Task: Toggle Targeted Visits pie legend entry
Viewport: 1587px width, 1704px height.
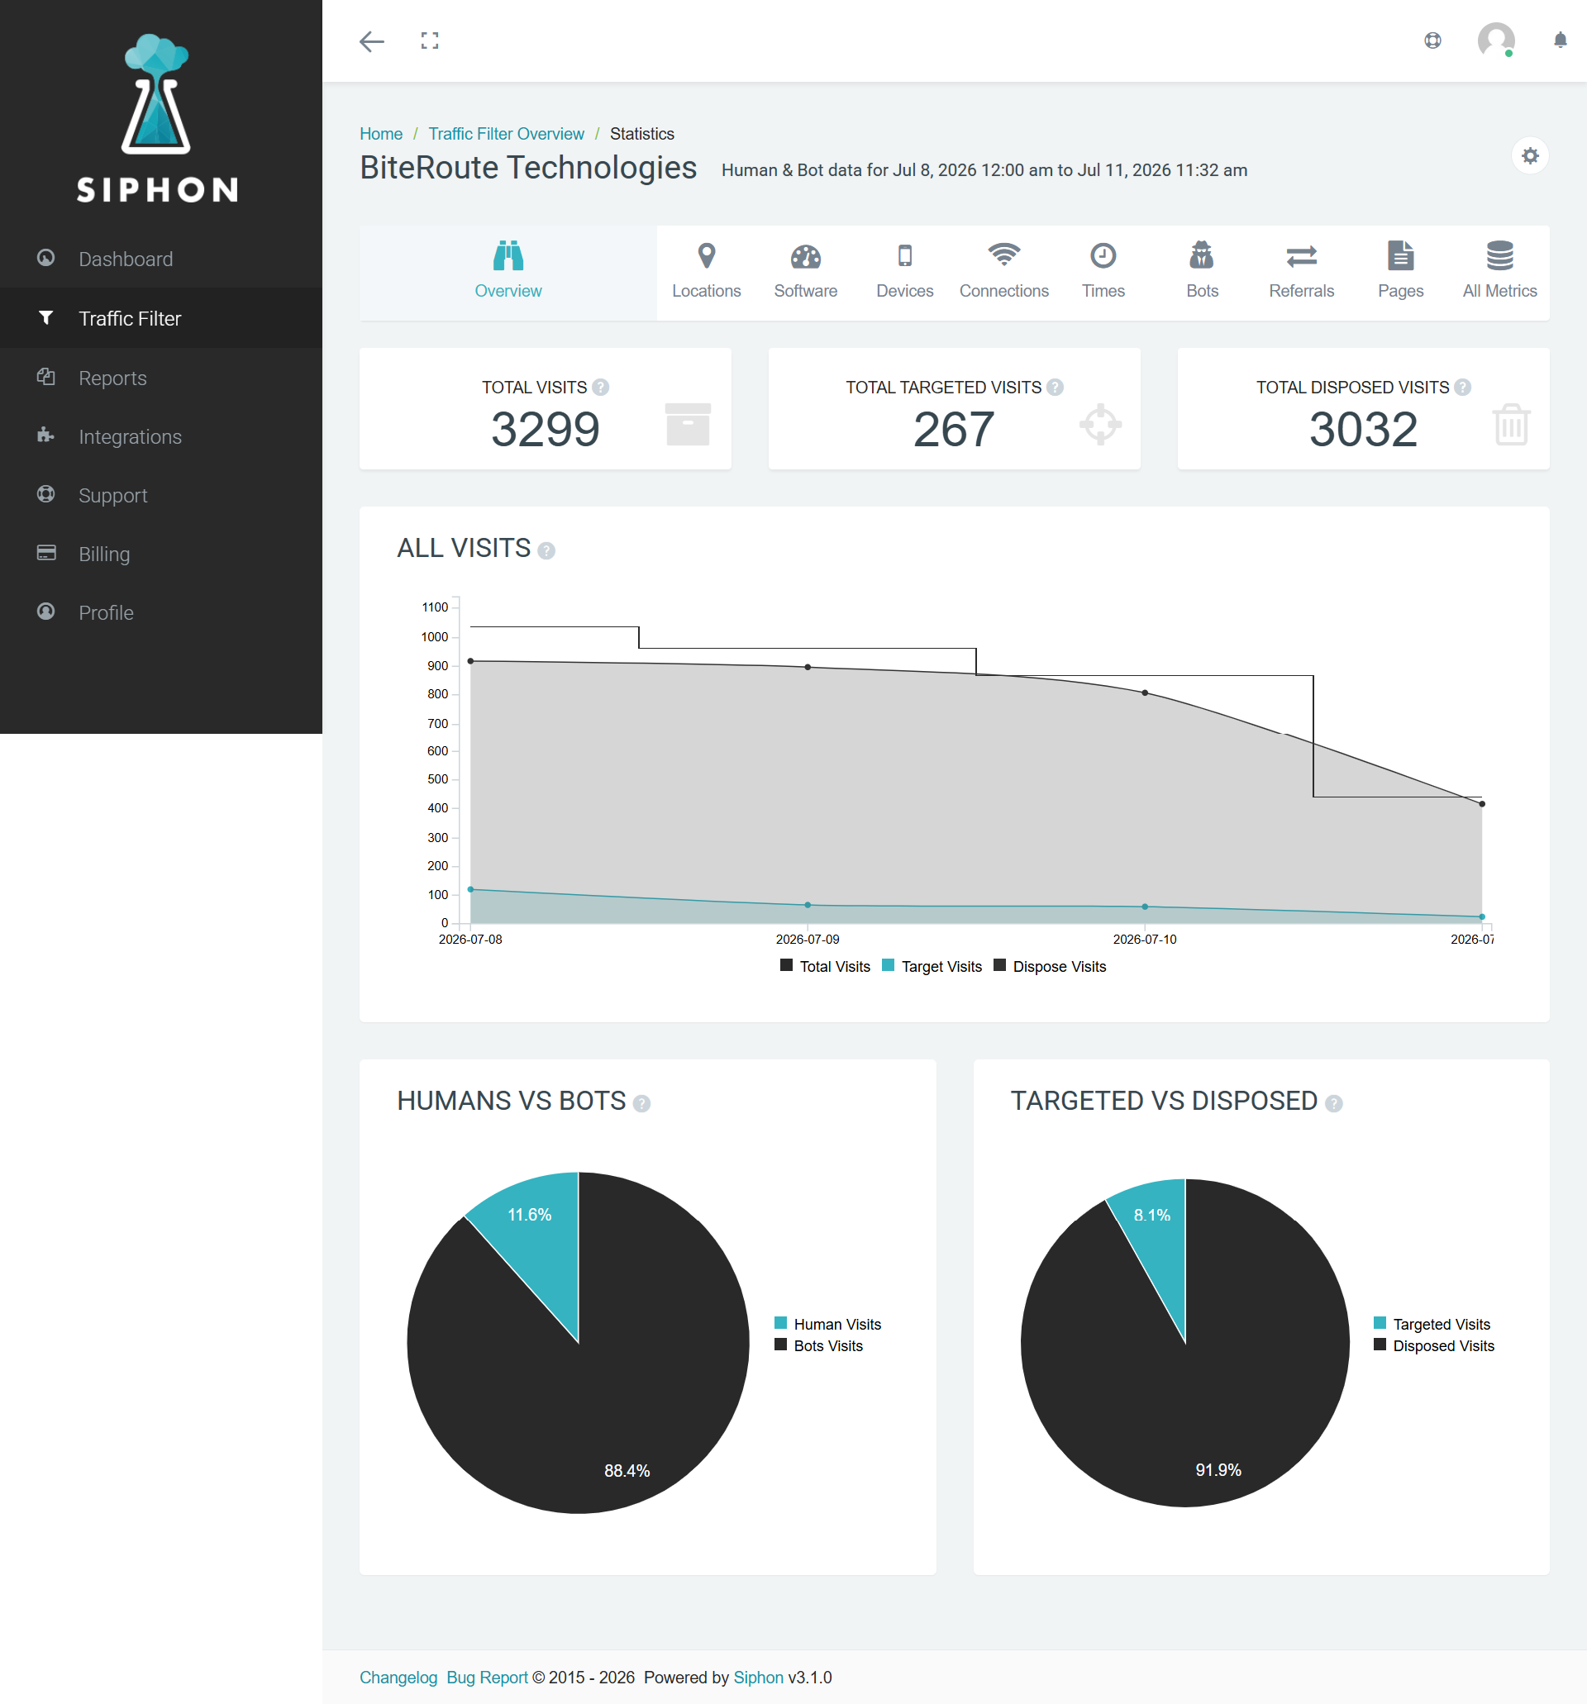Action: tap(1432, 1325)
